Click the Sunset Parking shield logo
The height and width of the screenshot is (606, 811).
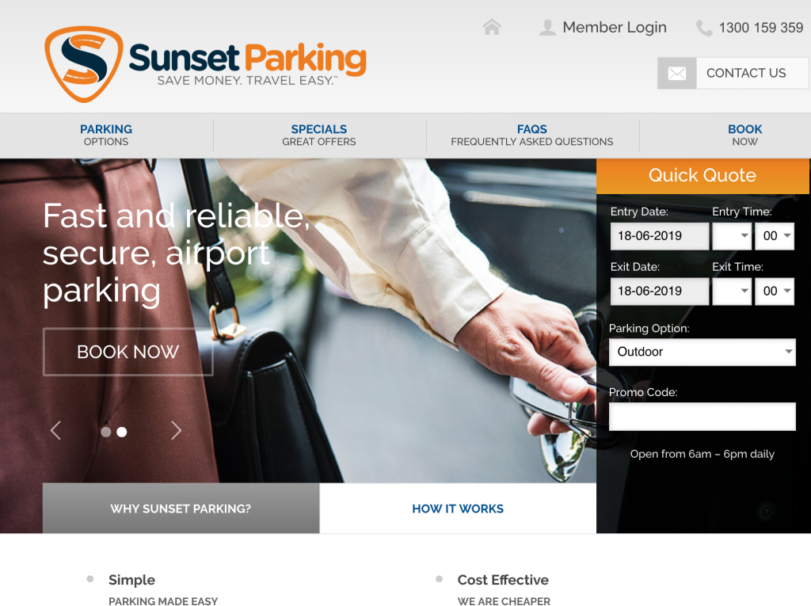(x=84, y=63)
